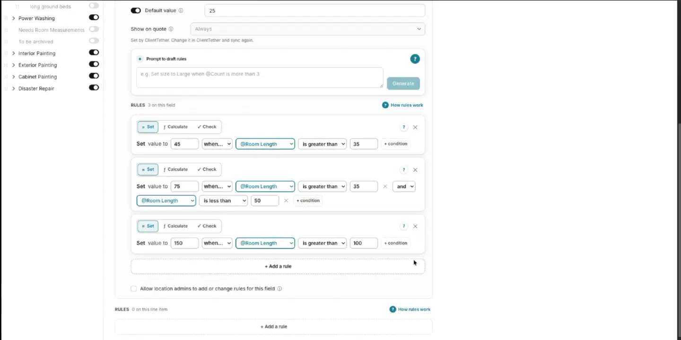Expand the Cabinet Painting category
Screen dimensions: 681x340
(13, 77)
